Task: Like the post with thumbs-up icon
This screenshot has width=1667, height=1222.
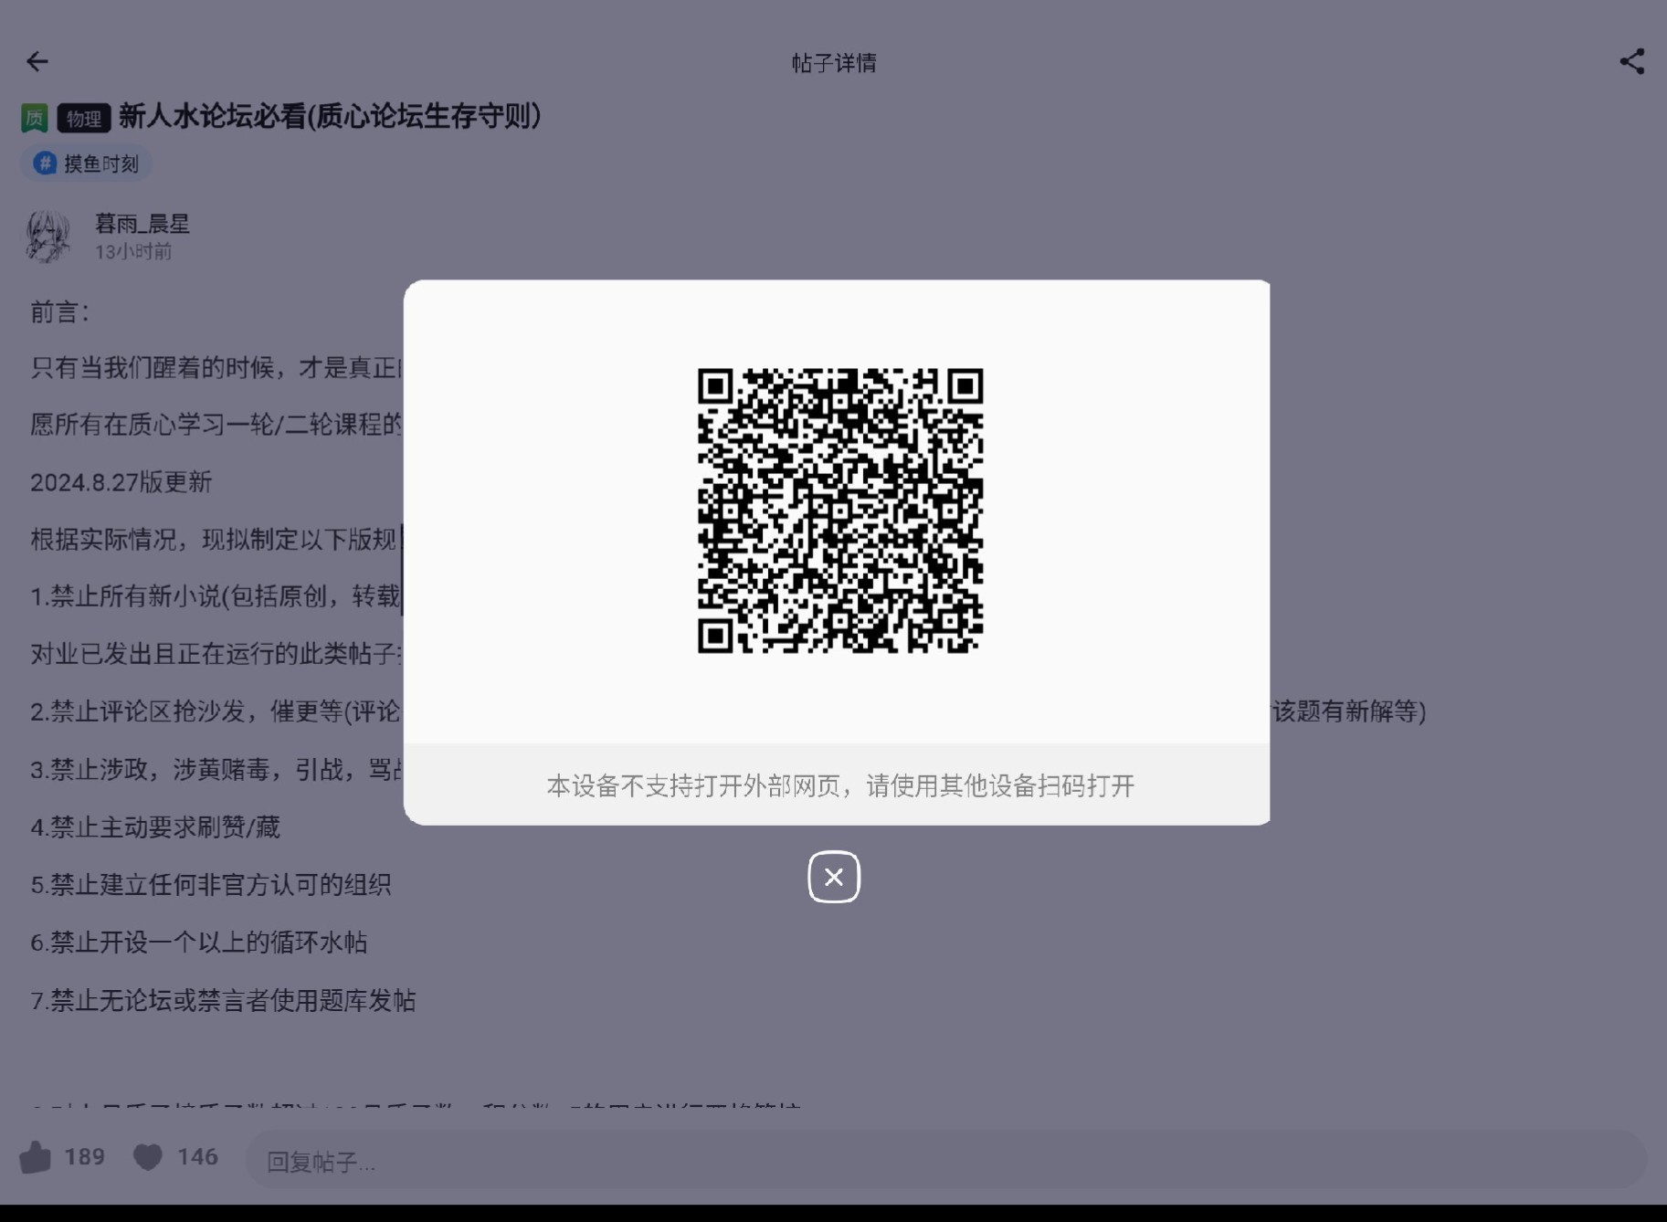Action: coord(36,1157)
